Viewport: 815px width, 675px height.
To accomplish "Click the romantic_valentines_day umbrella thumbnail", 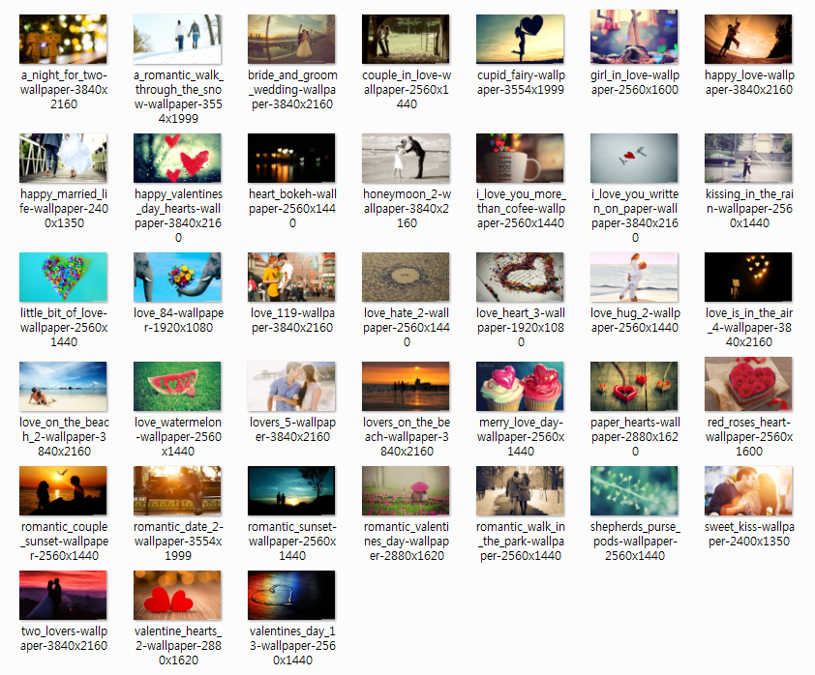I will pyautogui.click(x=406, y=490).
